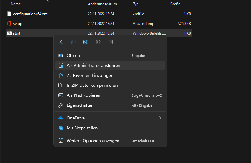
Task: Sort files by Änderungsdatum column
Action: [102, 4]
